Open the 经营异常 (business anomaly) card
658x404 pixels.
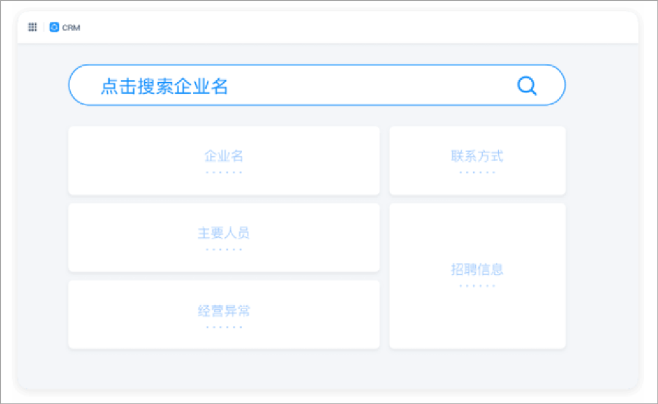point(224,314)
